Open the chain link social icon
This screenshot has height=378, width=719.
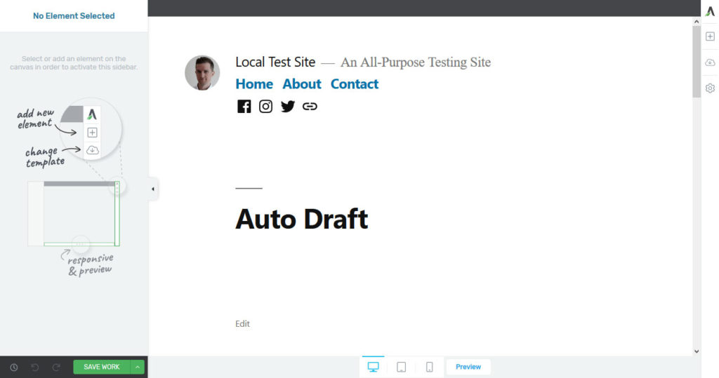click(x=310, y=107)
